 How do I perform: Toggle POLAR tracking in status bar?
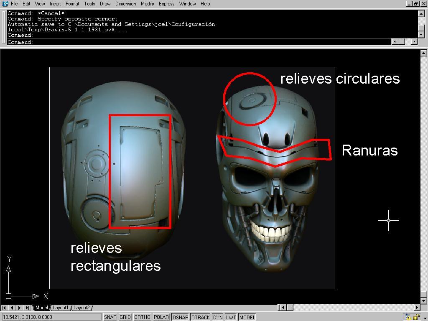coord(161,317)
